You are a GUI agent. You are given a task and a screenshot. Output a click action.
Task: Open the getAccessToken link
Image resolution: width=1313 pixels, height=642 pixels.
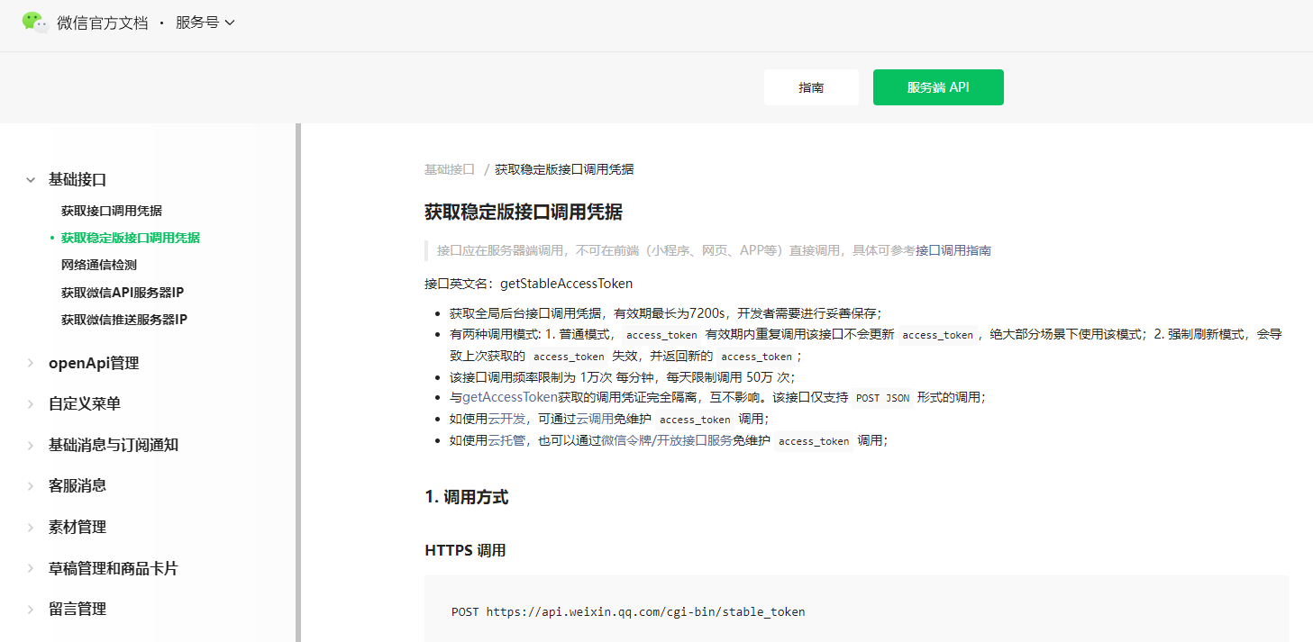509,397
